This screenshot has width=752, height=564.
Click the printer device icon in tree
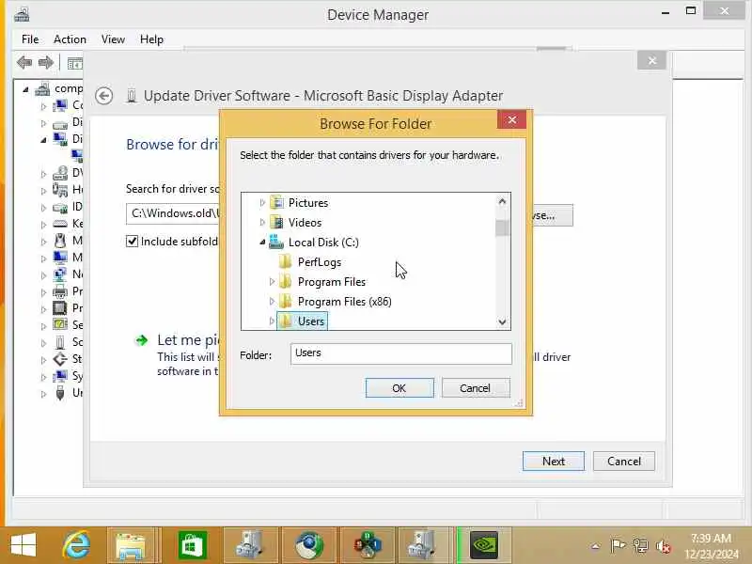click(60, 291)
